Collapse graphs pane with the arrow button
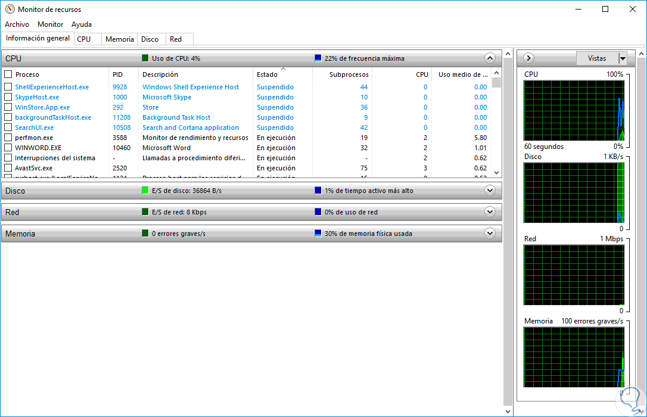The height and width of the screenshot is (417, 647). [x=528, y=58]
